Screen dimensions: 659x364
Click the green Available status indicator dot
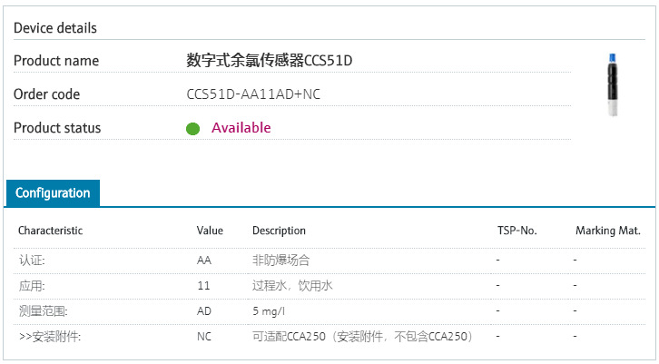(x=192, y=128)
